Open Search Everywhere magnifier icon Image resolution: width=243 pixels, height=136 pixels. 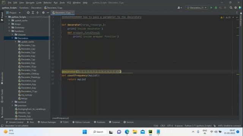click(231, 8)
